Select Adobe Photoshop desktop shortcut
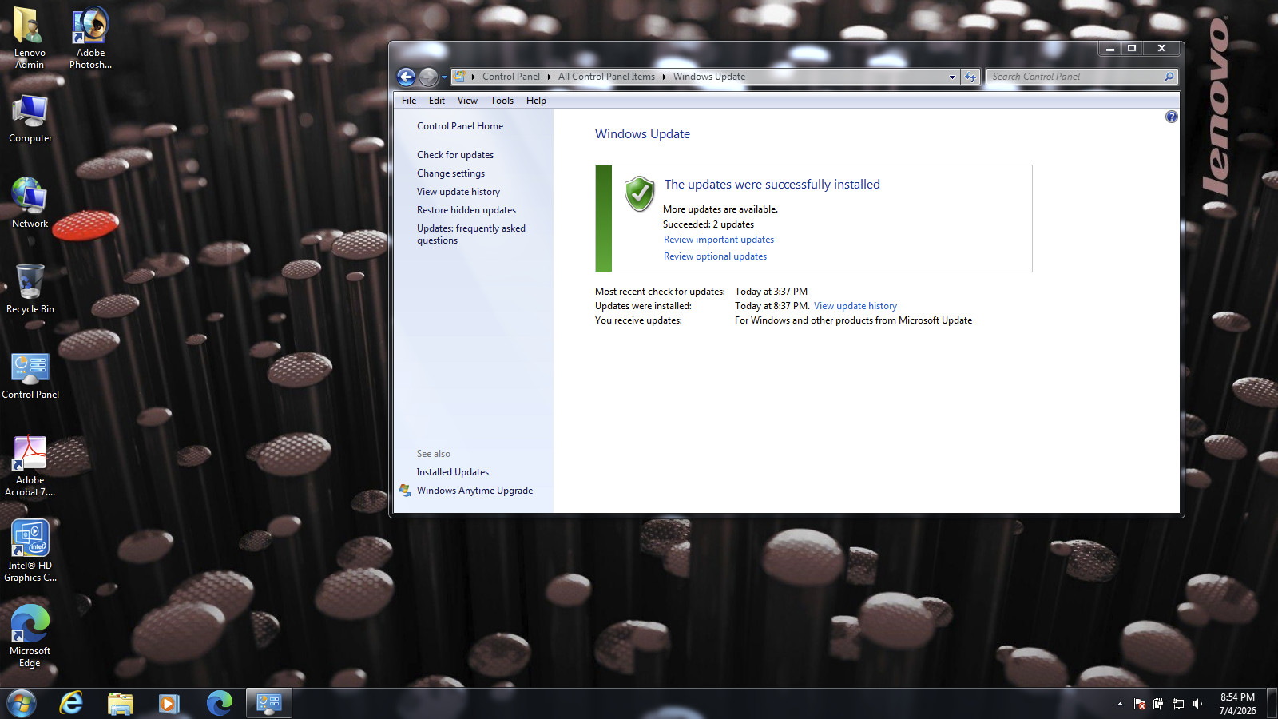1278x719 pixels. click(x=90, y=38)
